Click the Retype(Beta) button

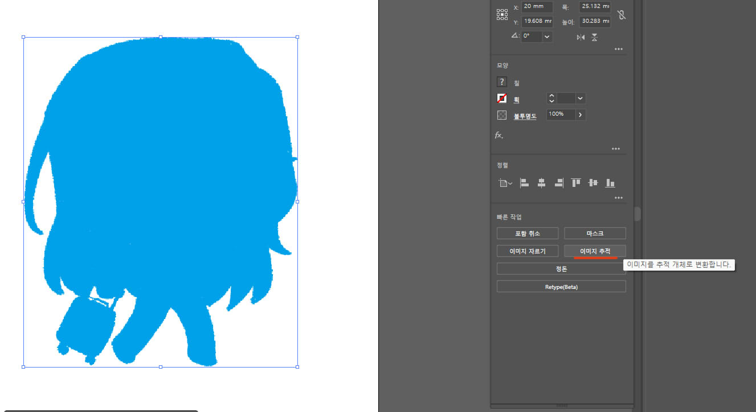(x=561, y=287)
